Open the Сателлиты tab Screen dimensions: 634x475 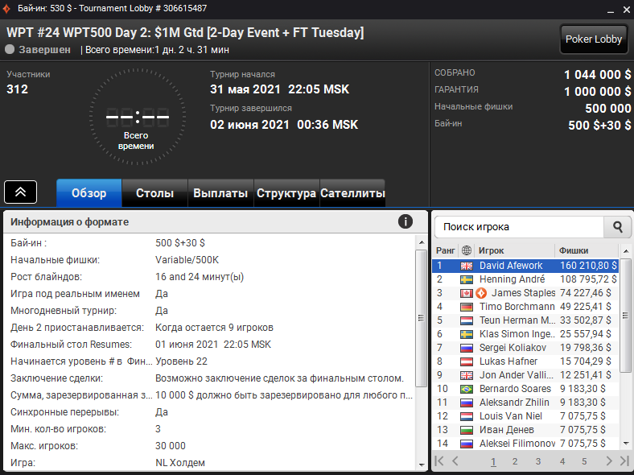(x=352, y=193)
